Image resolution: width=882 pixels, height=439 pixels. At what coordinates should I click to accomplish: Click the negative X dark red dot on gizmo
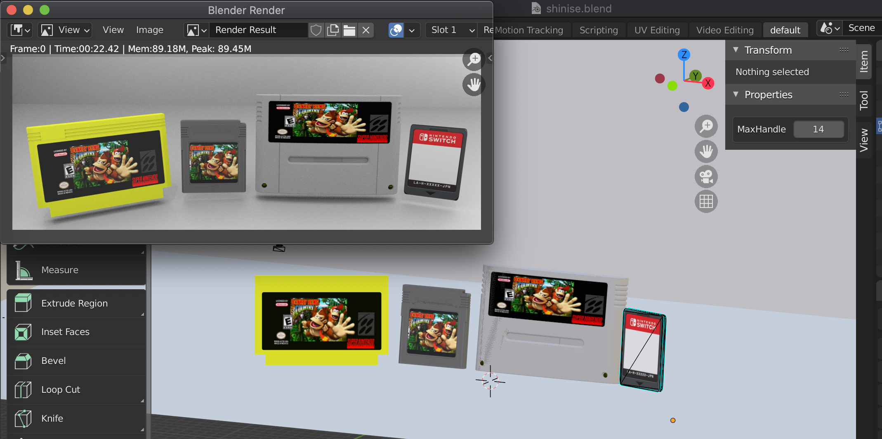click(660, 78)
